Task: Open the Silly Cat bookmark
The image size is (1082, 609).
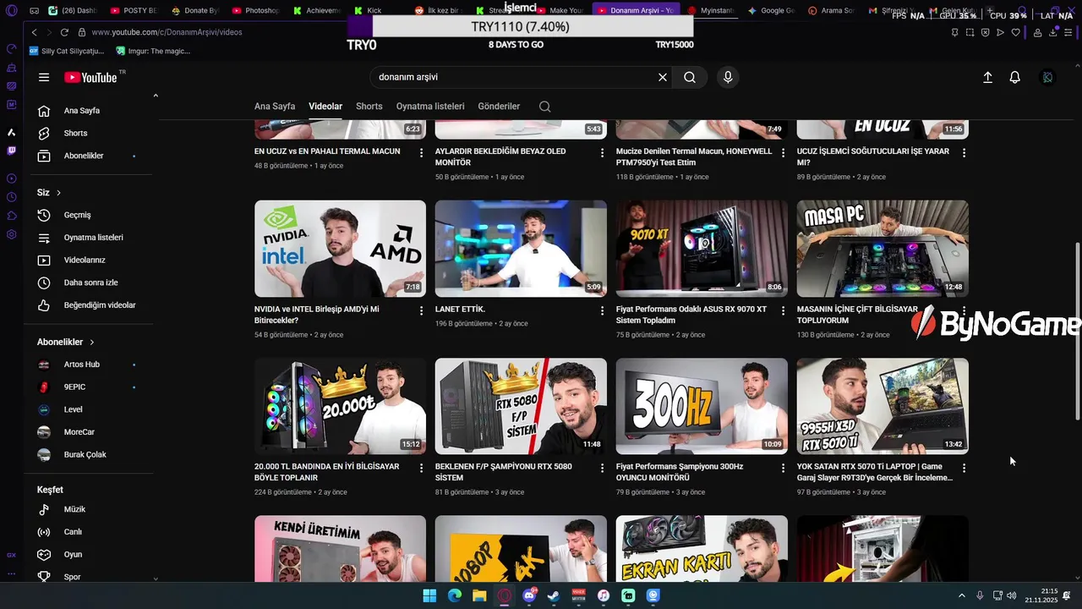Action: click(68, 51)
